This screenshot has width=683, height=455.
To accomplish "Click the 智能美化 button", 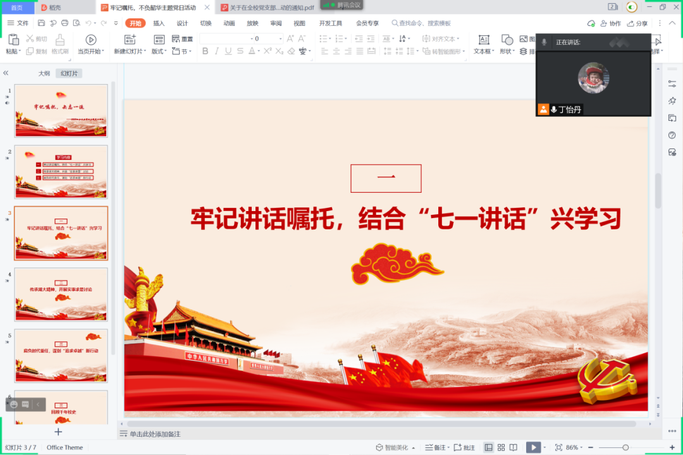I will [x=397, y=447].
